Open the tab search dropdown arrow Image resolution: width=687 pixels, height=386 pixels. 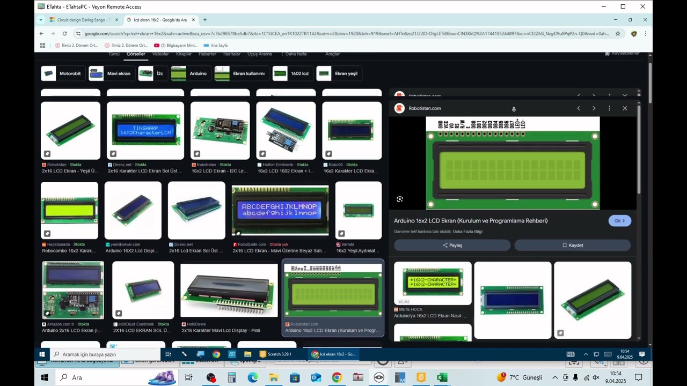point(40,20)
